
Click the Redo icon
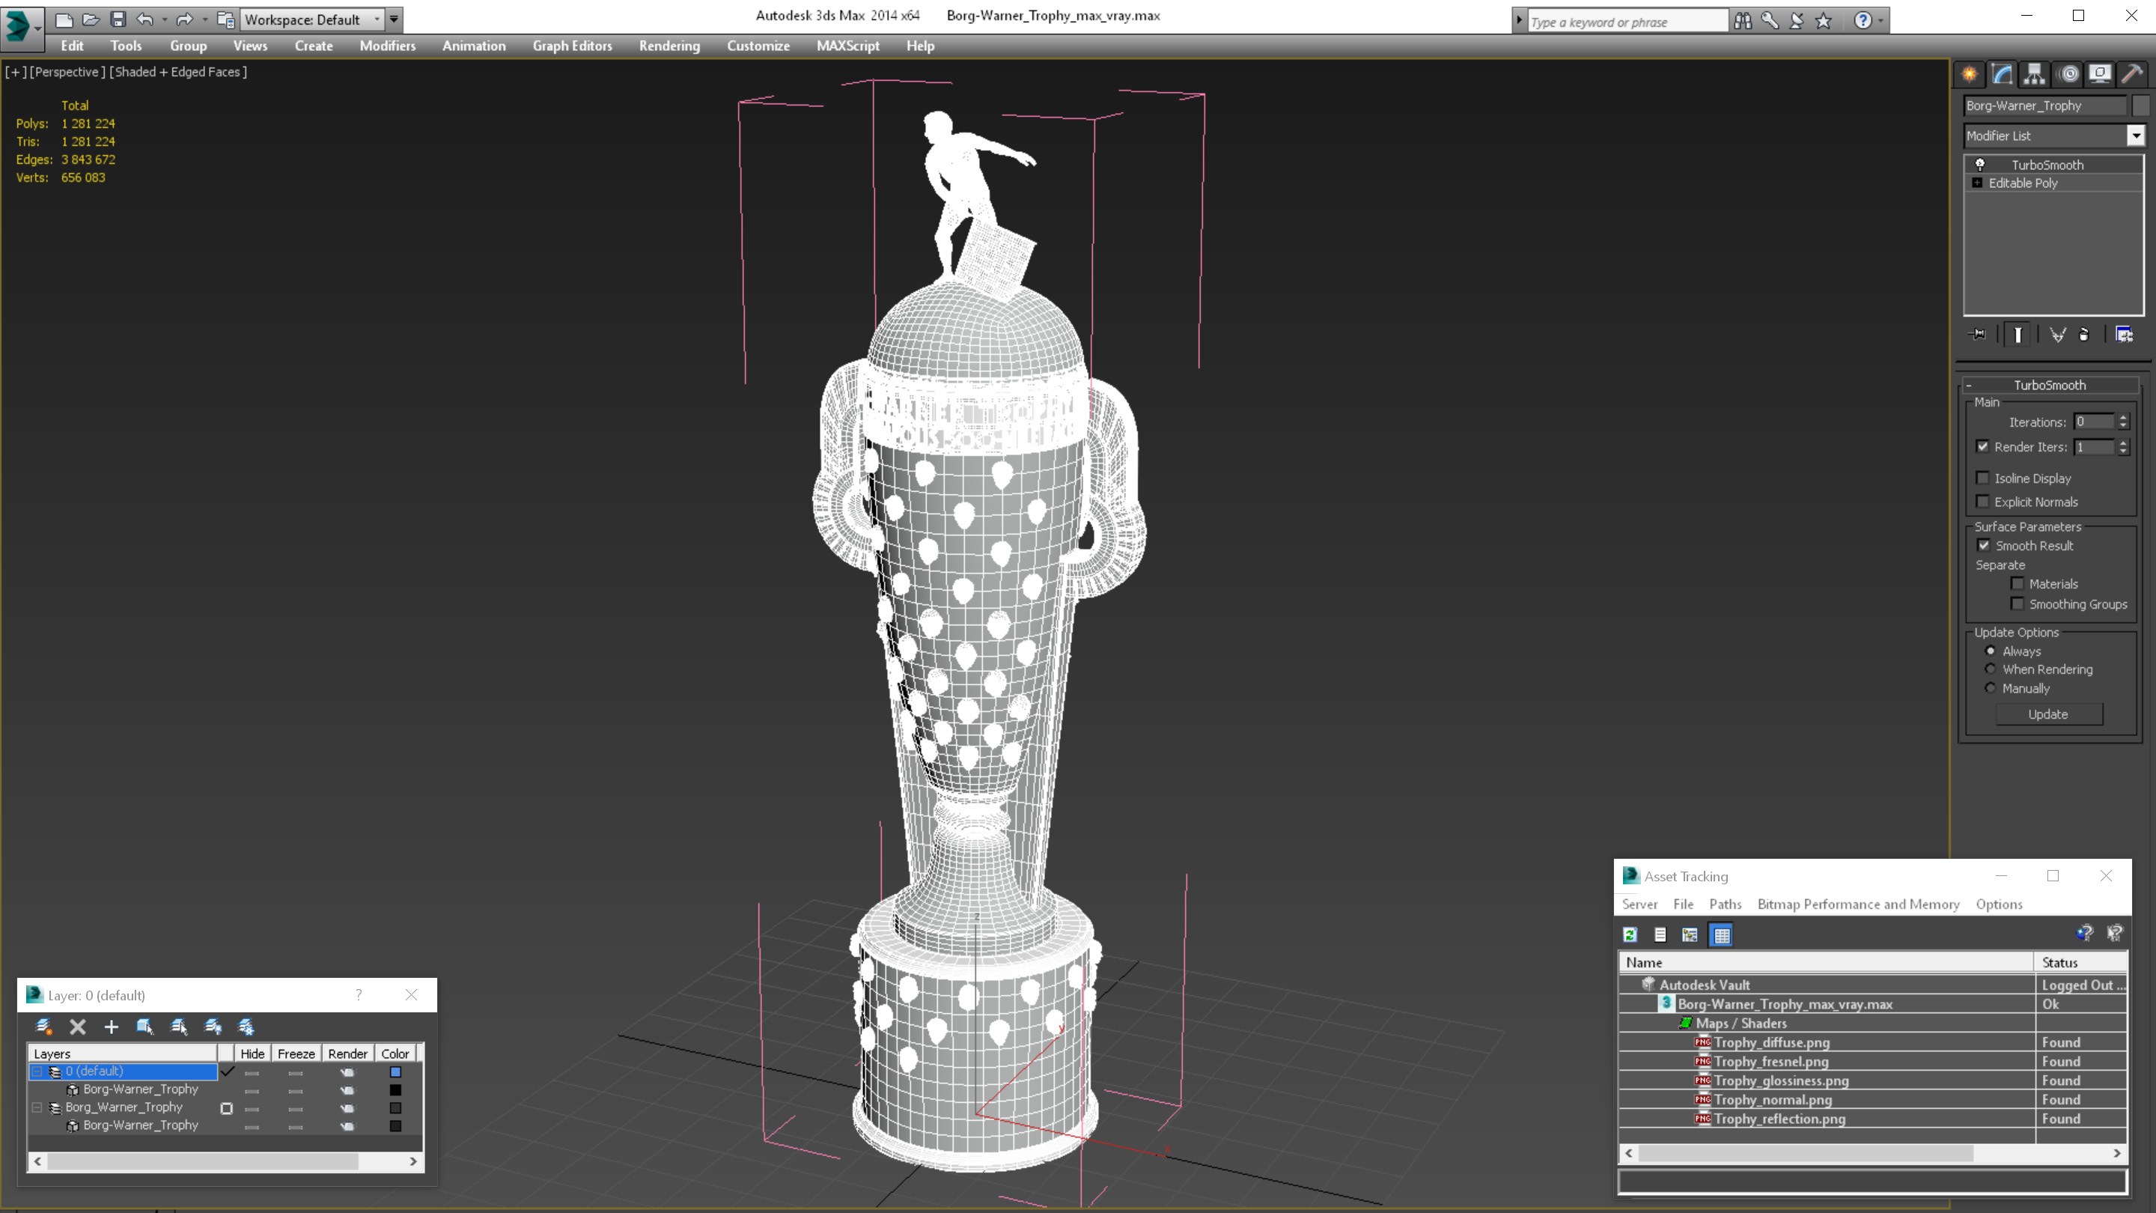(185, 19)
